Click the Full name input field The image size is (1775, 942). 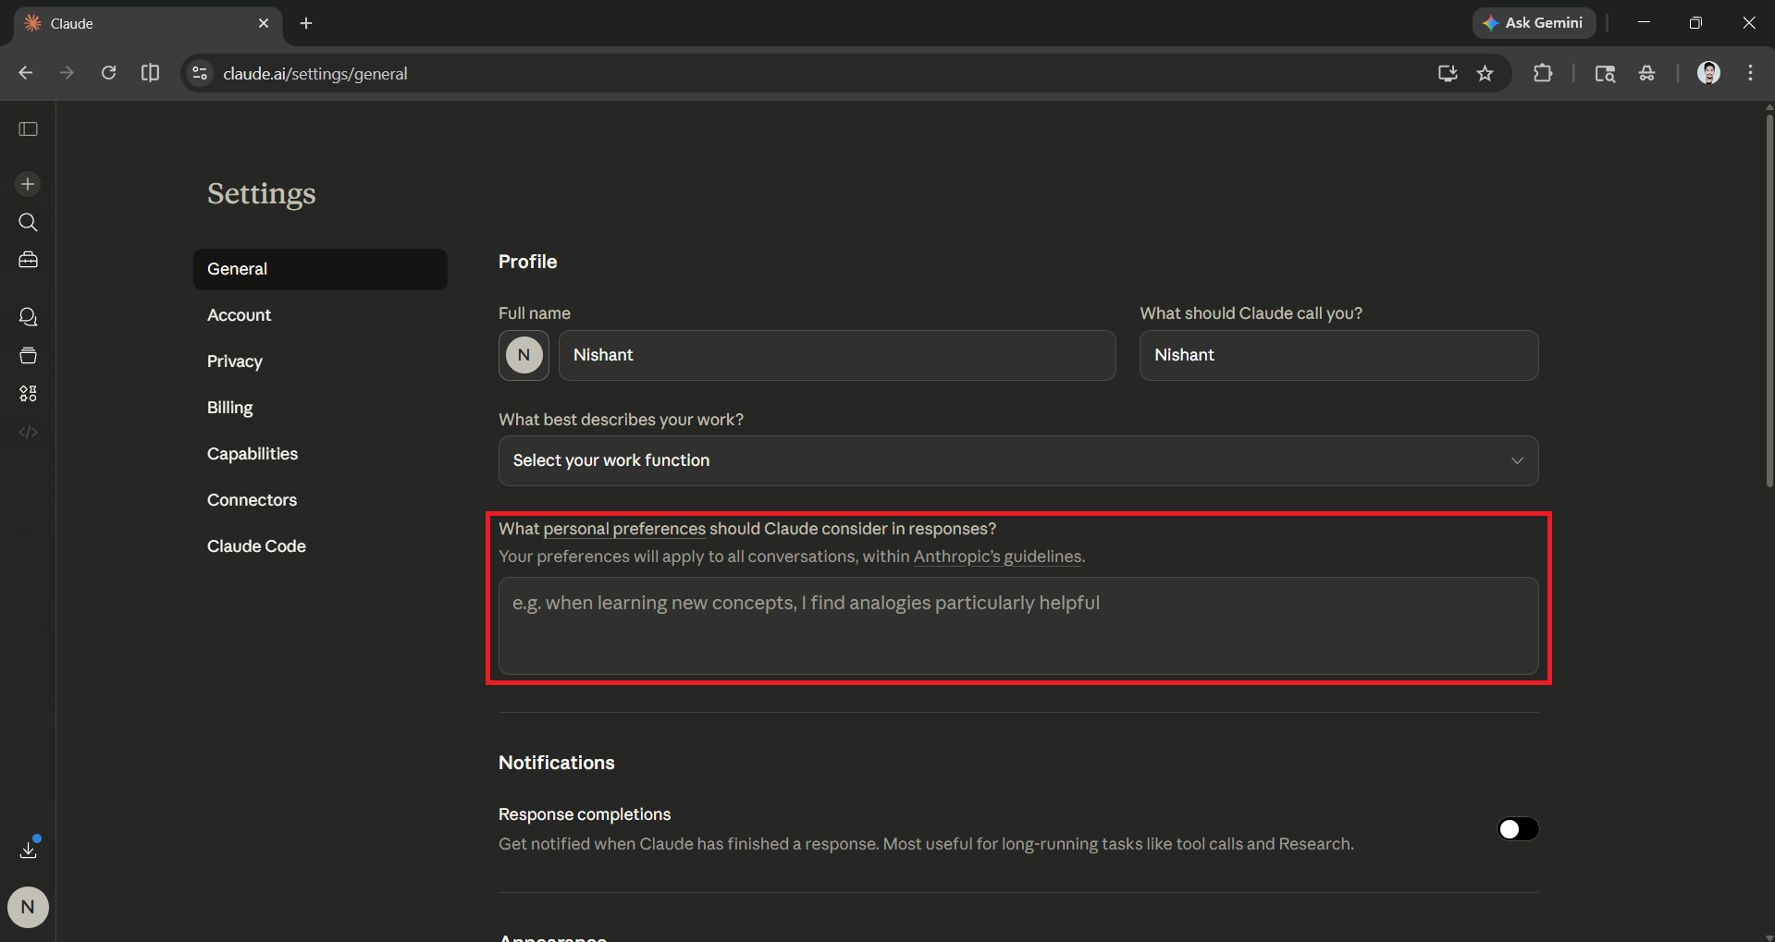(837, 355)
